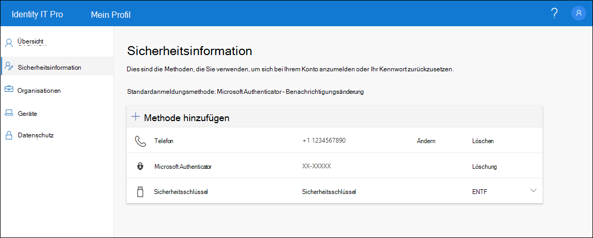Click the Identity IT Pro header title
Viewport: 593px width, 238px height.
(37, 15)
